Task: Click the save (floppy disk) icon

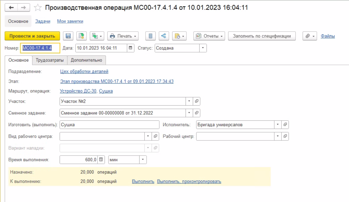Action: [68, 36]
